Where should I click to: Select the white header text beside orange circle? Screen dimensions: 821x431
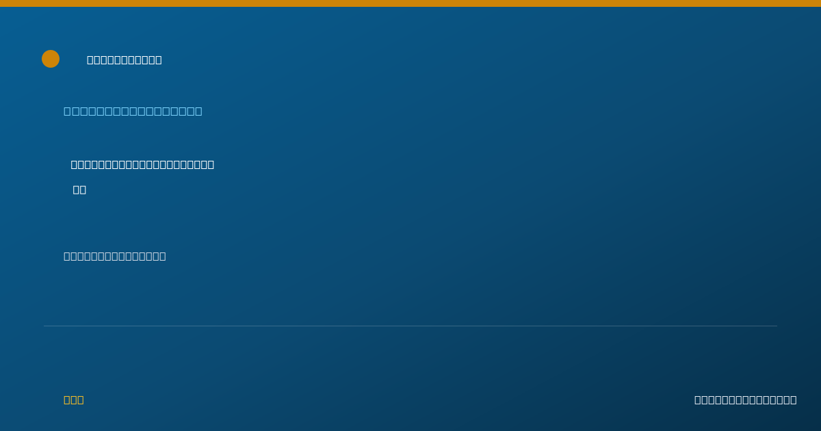tap(125, 60)
